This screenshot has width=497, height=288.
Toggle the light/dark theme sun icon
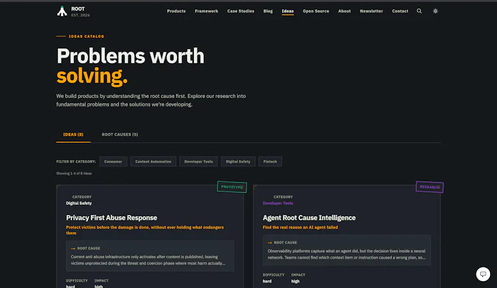[x=435, y=11]
